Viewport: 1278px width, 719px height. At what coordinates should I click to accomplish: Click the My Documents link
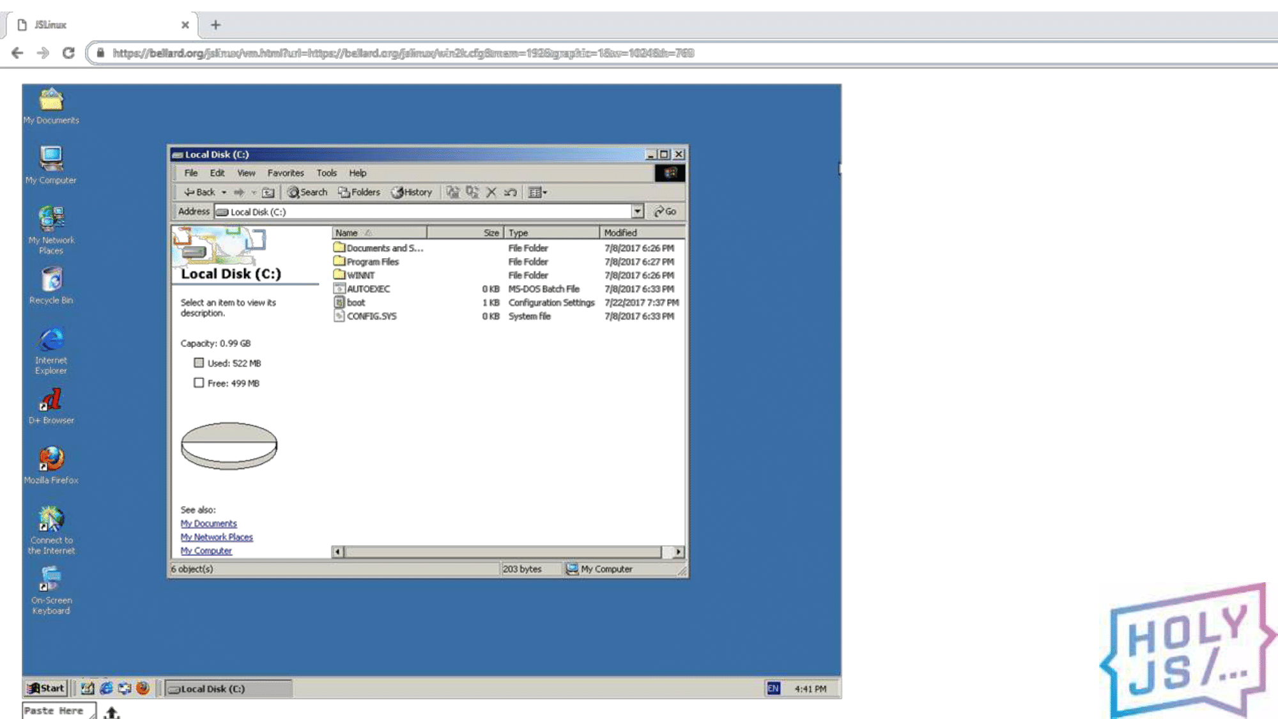[x=208, y=523]
